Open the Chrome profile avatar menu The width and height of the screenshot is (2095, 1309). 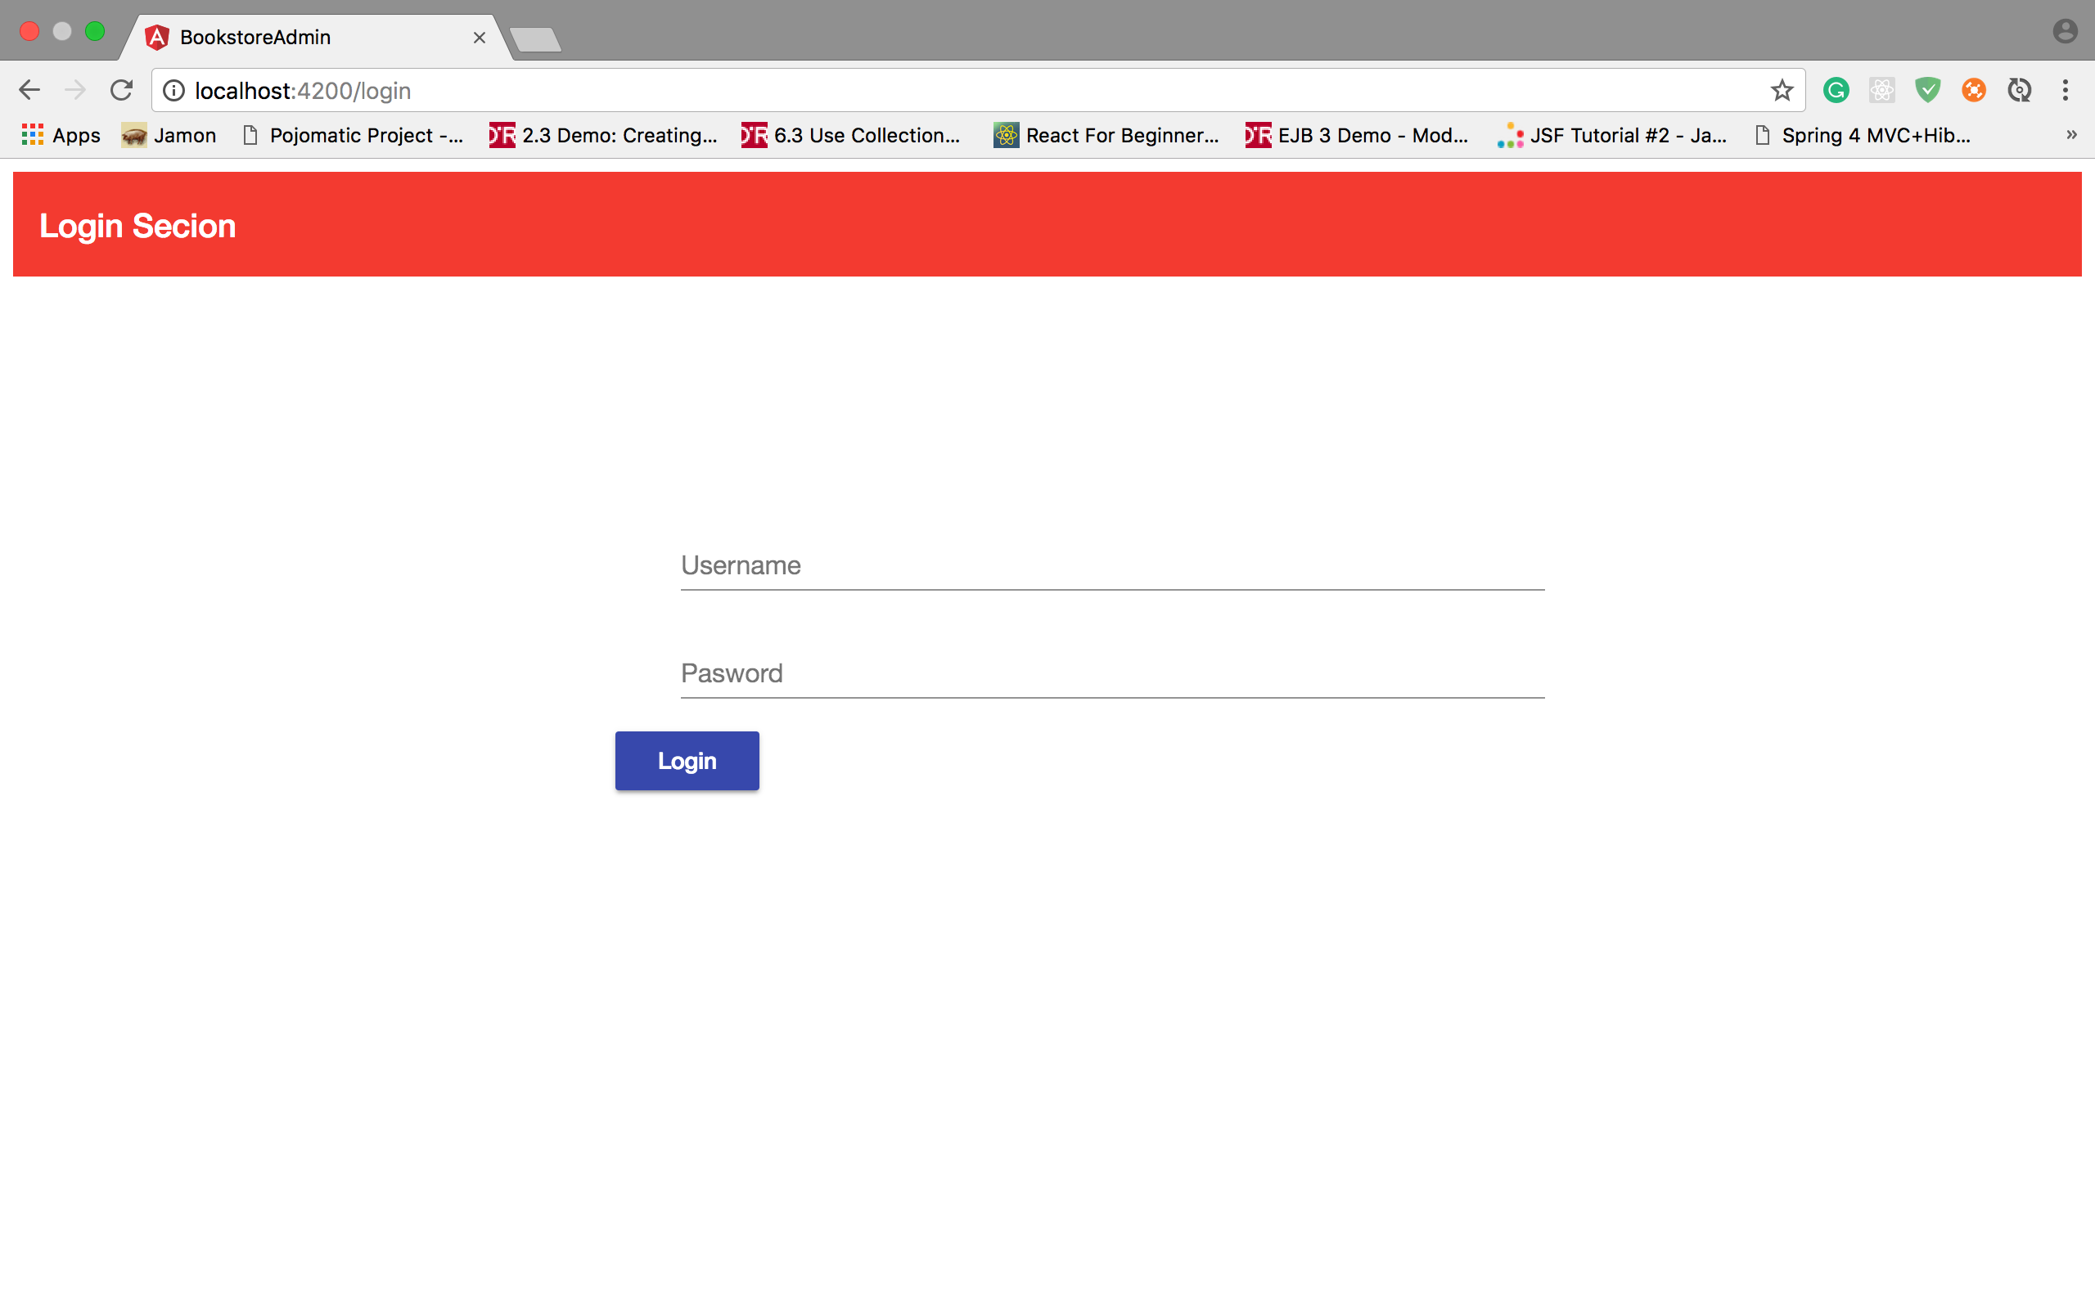click(2065, 32)
